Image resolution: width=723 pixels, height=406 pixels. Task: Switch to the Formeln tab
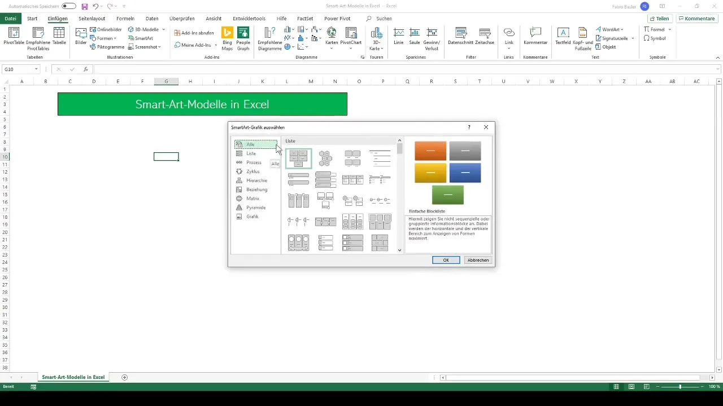(x=125, y=19)
